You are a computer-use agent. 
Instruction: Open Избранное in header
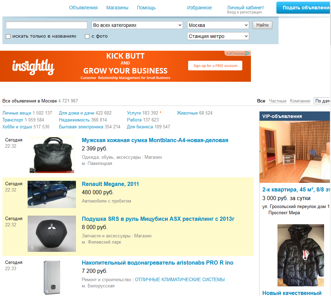[x=199, y=8]
